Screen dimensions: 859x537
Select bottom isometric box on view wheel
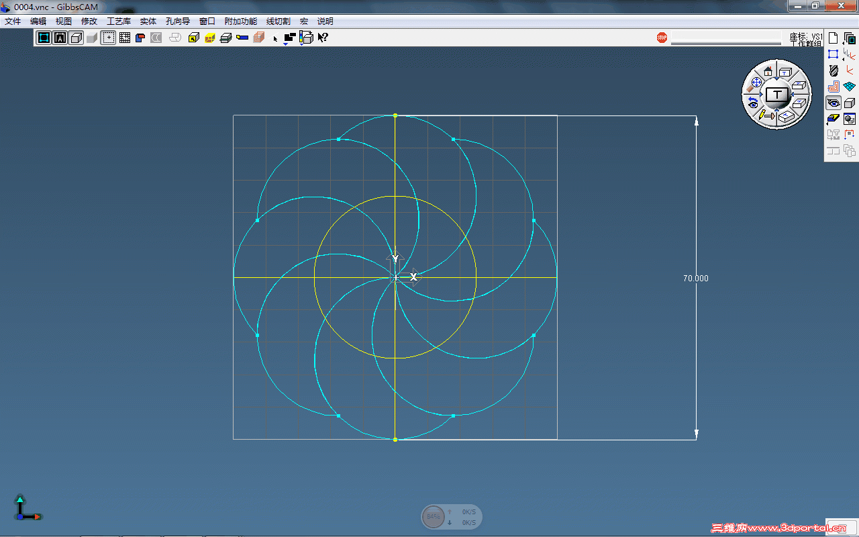[786, 116]
